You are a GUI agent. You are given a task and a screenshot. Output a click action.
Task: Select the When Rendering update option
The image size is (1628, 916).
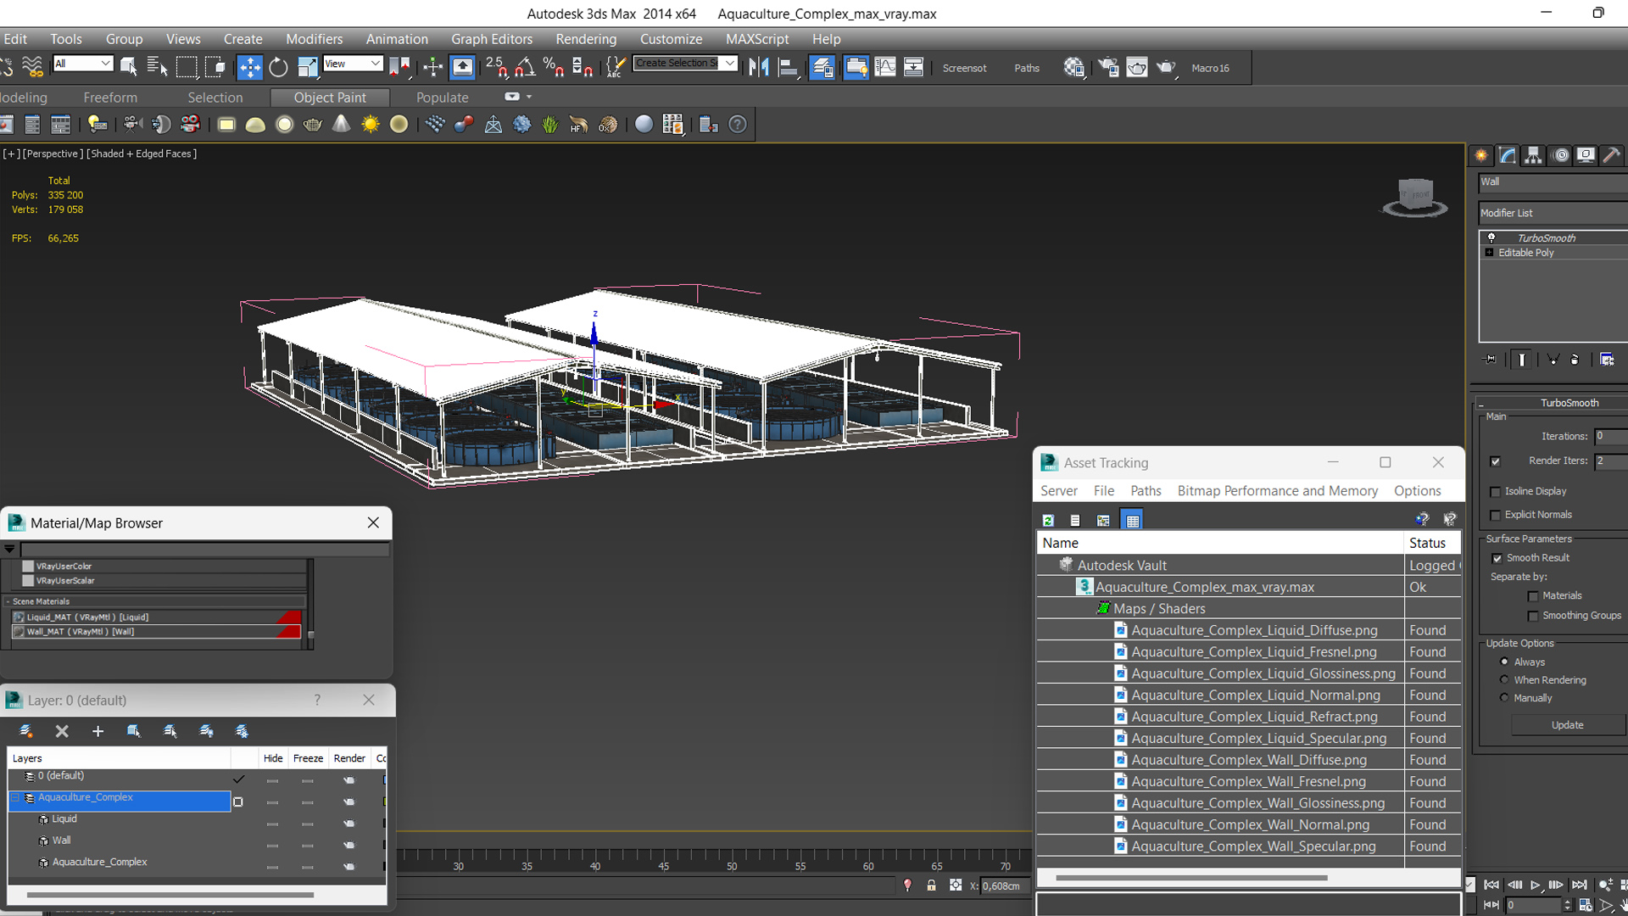pos(1504,679)
